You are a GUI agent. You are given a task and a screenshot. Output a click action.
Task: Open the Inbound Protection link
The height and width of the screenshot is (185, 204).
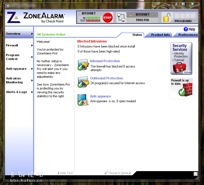click(x=105, y=61)
